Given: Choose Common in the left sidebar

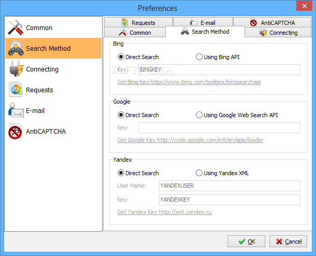Looking at the screenshot, I should (53, 27).
